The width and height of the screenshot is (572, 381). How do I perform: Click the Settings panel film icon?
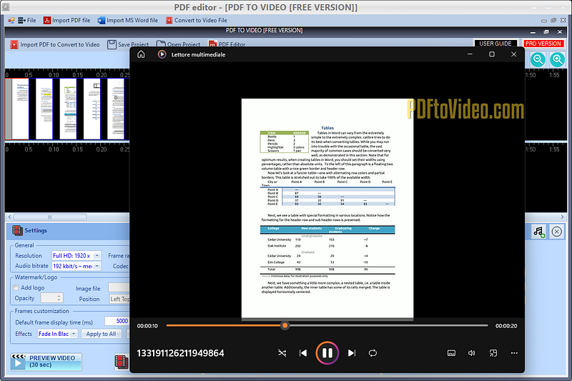(x=17, y=230)
